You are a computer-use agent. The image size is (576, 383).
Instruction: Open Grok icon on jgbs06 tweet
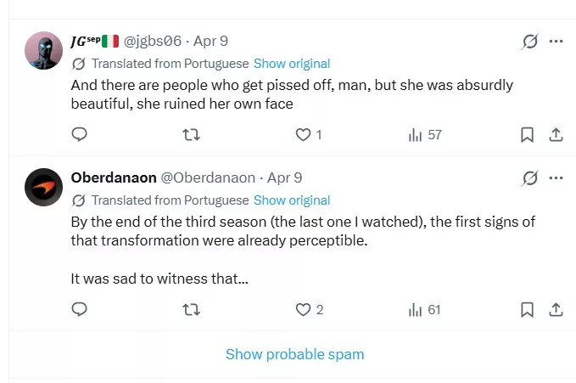(530, 41)
